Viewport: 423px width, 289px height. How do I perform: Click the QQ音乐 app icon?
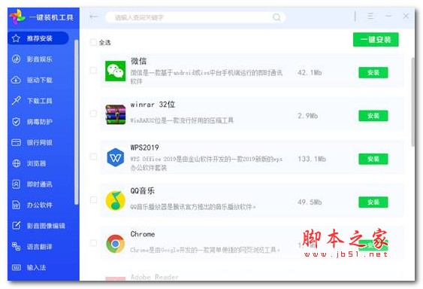[116, 201]
